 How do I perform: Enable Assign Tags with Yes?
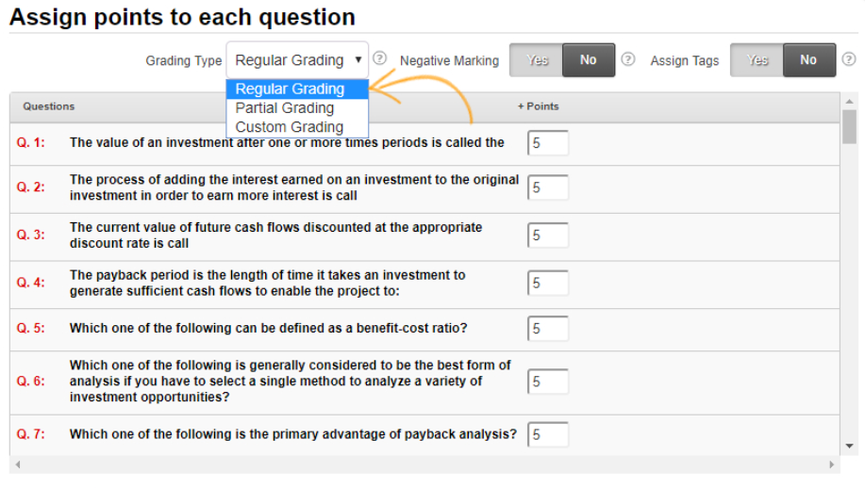tap(757, 60)
